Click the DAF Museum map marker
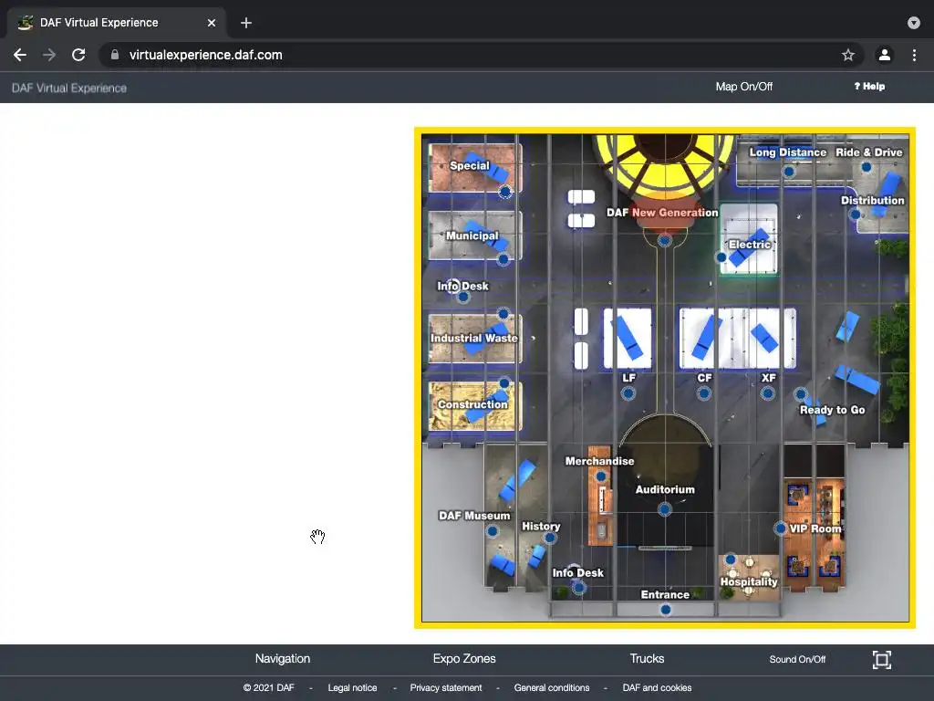 tap(493, 531)
